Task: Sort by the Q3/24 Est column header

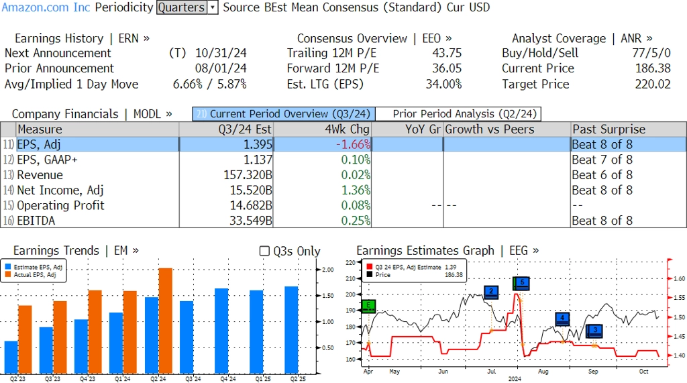Action: click(x=226, y=129)
